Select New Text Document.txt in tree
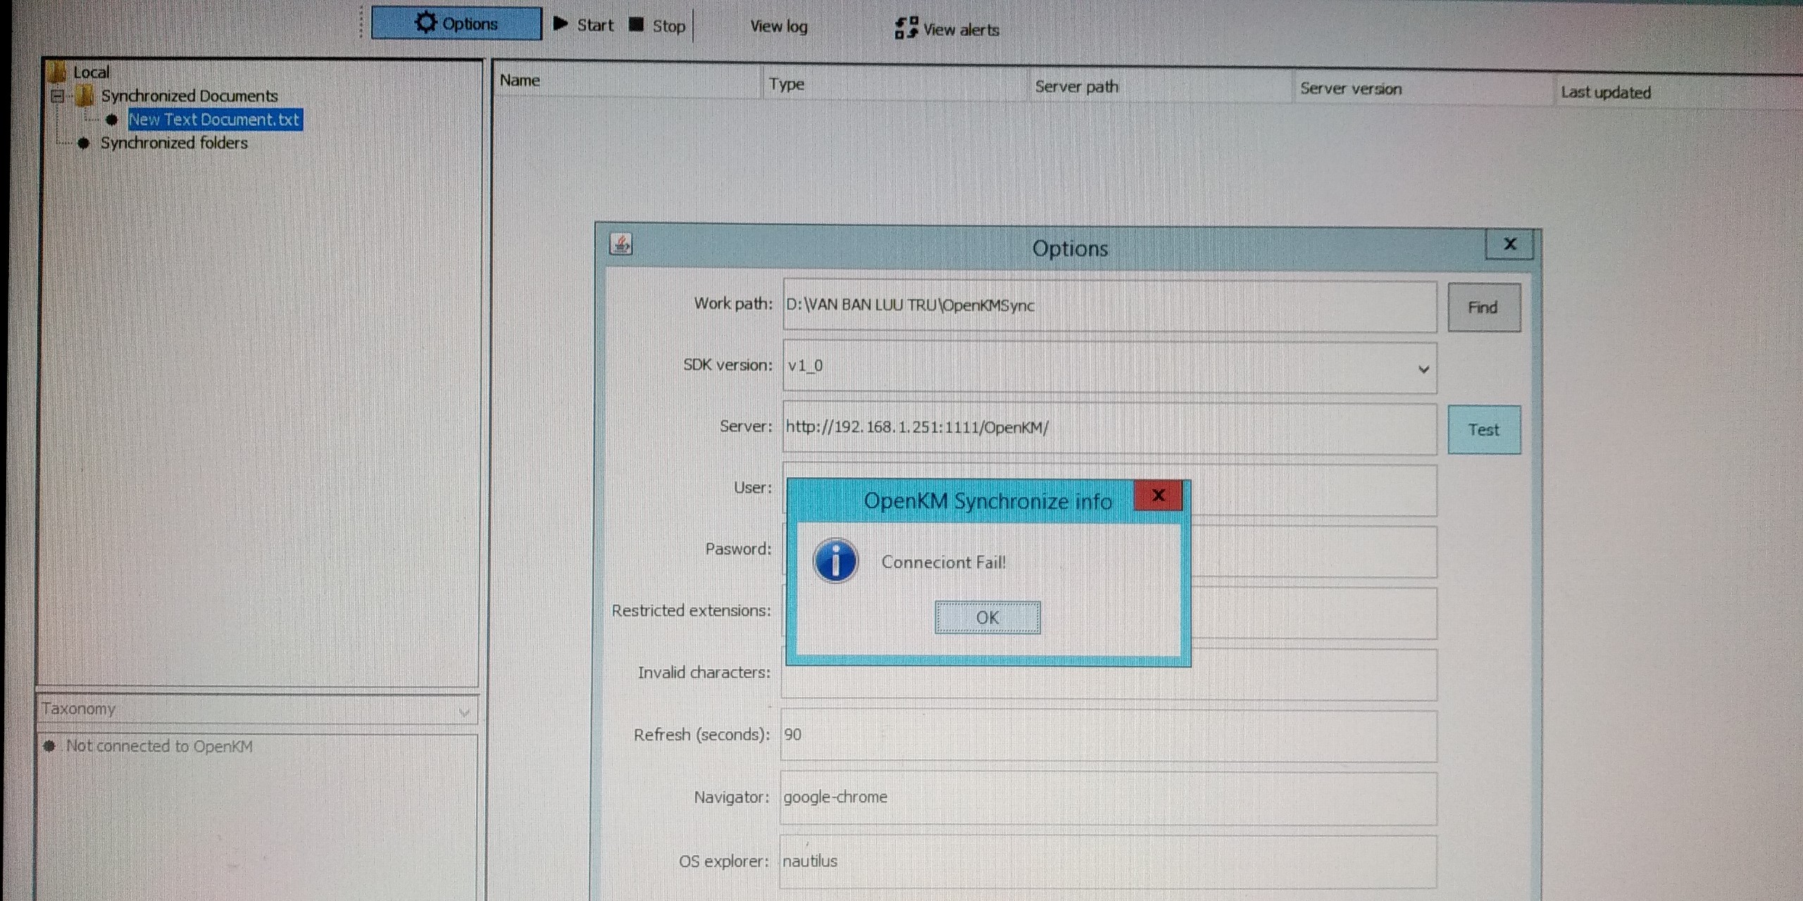This screenshot has height=901, width=1803. 214,120
